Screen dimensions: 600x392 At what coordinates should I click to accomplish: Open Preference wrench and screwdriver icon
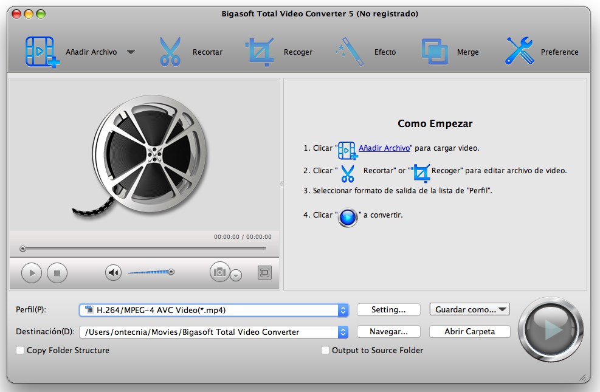[519, 51]
